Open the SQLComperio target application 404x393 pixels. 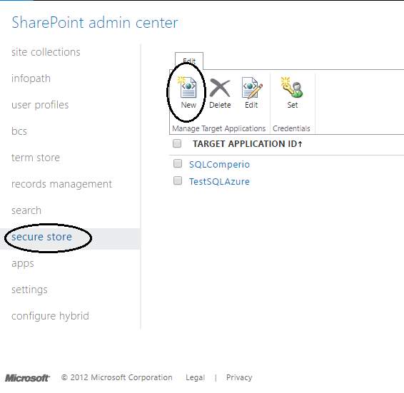[x=219, y=164]
